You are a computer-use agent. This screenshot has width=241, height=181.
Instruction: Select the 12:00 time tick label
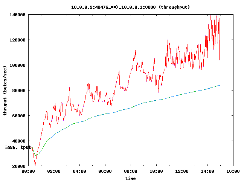coord(182,172)
